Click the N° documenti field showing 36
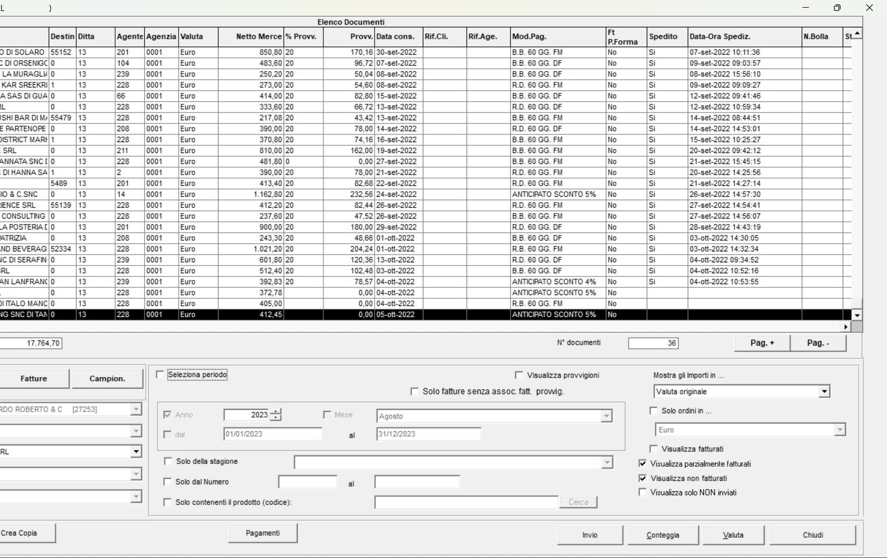 [653, 343]
